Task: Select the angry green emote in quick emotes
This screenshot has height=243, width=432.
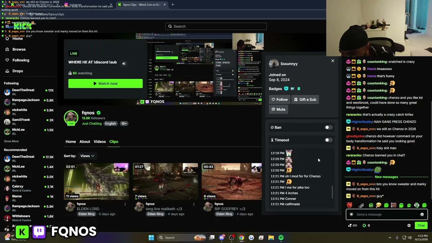Action: point(371,205)
